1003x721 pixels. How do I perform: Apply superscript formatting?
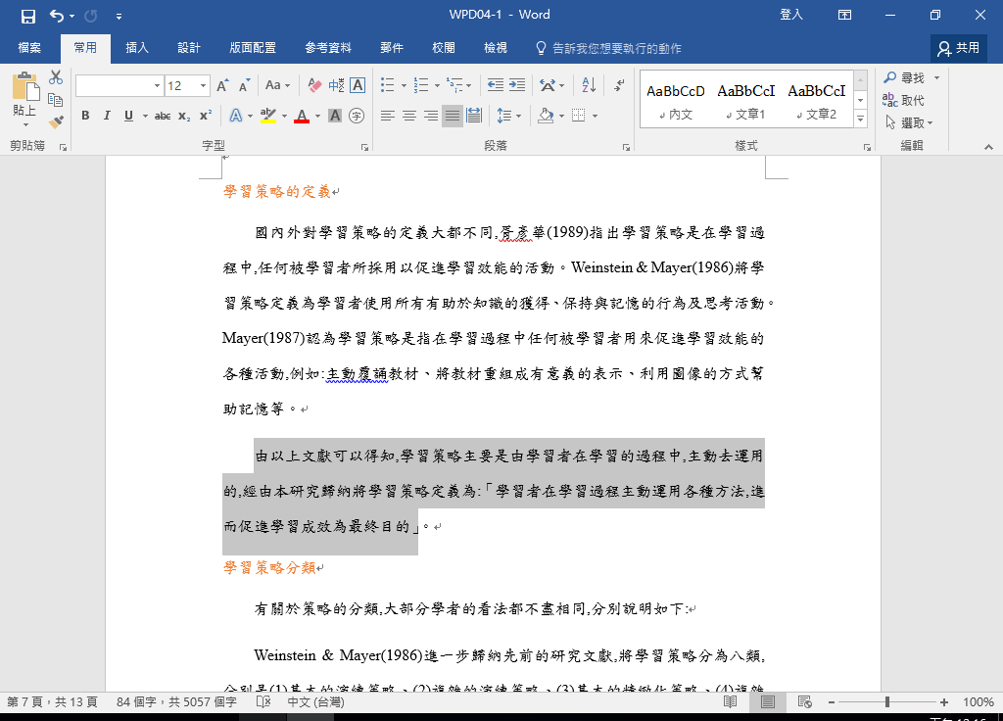tap(206, 116)
